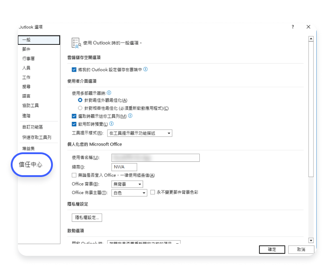This screenshot has height=276, width=336.
Task: Toggle 無論是否登入 Office 一律使用這些值 checkbox
Action: point(74,175)
